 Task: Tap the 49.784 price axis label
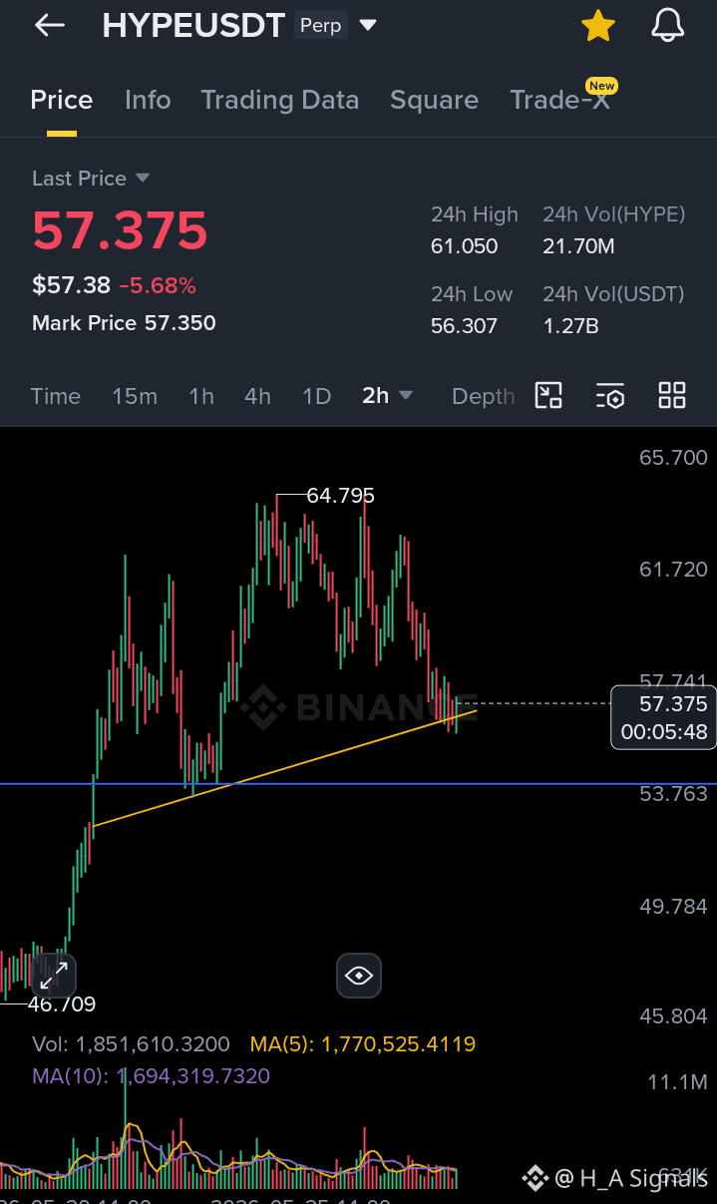(673, 907)
